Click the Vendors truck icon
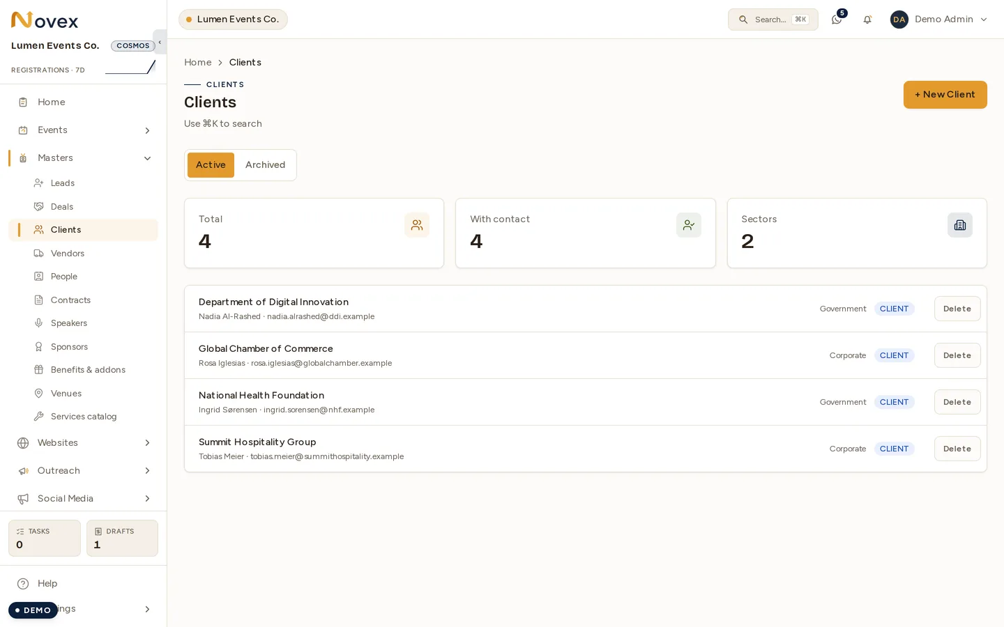Viewport: 1004px width, 627px height. (39, 254)
